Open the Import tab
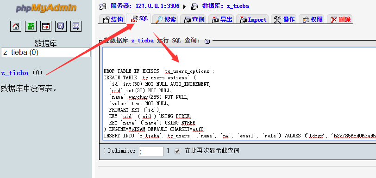The width and height of the screenshot is (376, 178). [x=253, y=19]
